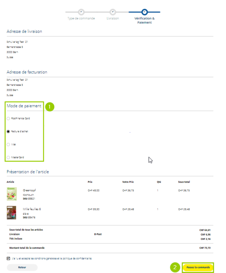The image size is (226, 273).
Task: Toggle terms and conditions acceptance checkbox
Action: (8, 258)
